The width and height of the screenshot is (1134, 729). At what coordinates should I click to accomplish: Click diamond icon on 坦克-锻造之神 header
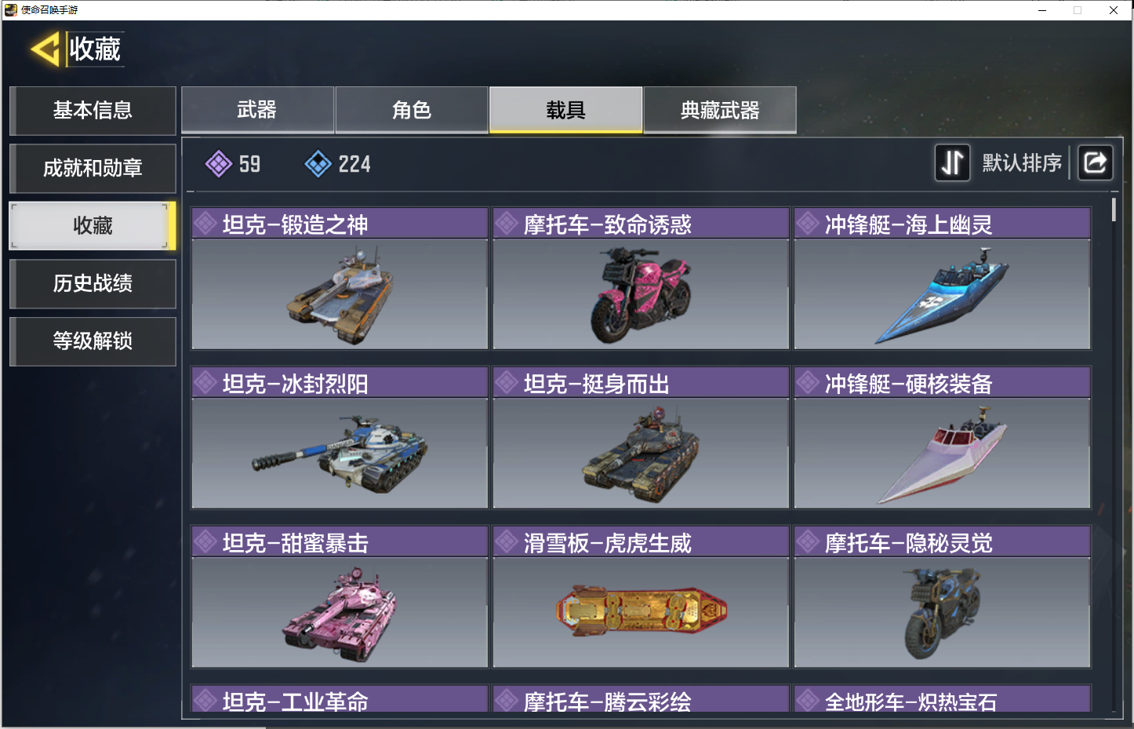coord(206,224)
